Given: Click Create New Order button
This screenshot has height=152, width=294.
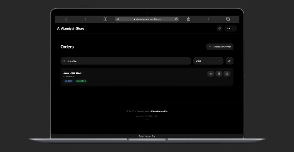Looking at the screenshot, I should pos(220,47).
